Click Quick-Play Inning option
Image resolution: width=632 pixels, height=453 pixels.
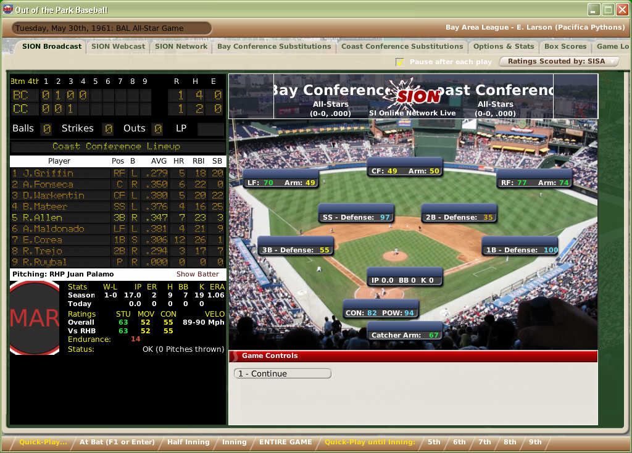pos(234,442)
